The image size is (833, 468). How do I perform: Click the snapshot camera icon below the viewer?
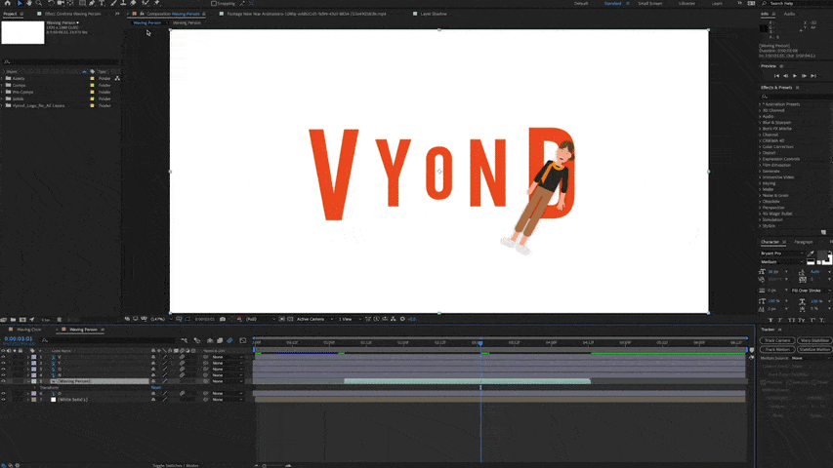pyautogui.click(x=223, y=319)
